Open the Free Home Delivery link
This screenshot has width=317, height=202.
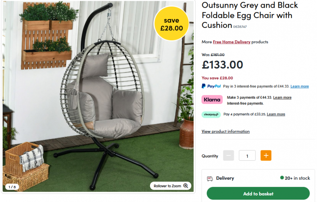point(232,42)
